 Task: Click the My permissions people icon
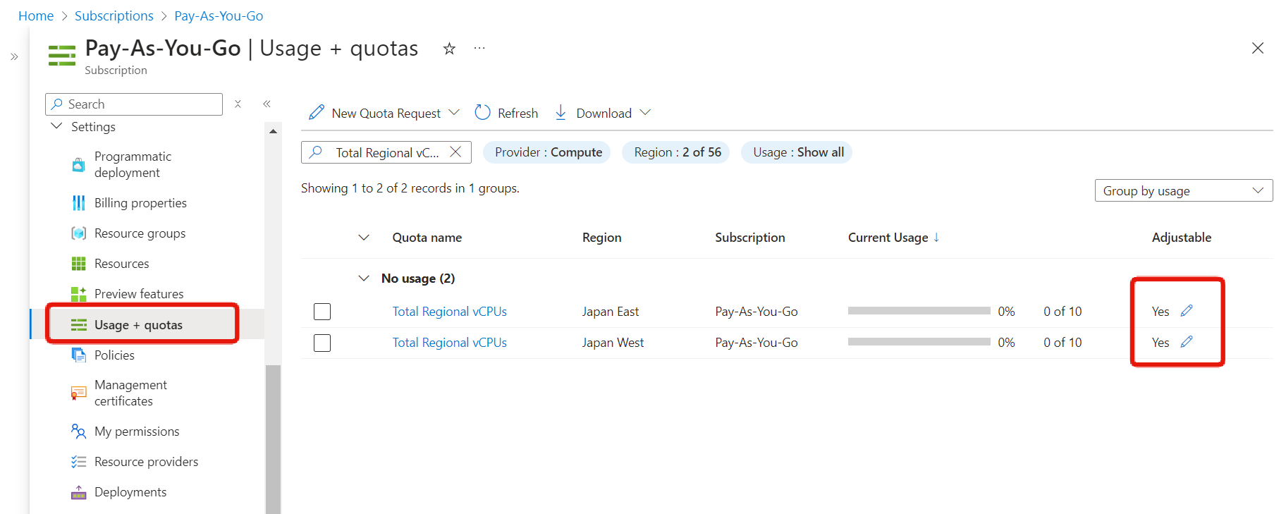pos(79,431)
